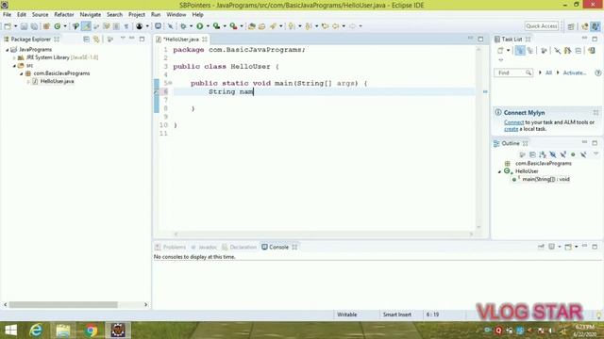Click the Open Type toolbar icon
The image size is (604, 339).
pyautogui.click(x=252, y=26)
